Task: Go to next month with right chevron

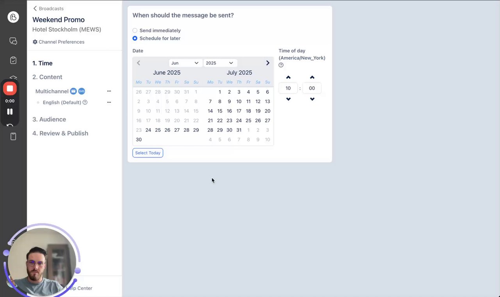Action: point(268,63)
